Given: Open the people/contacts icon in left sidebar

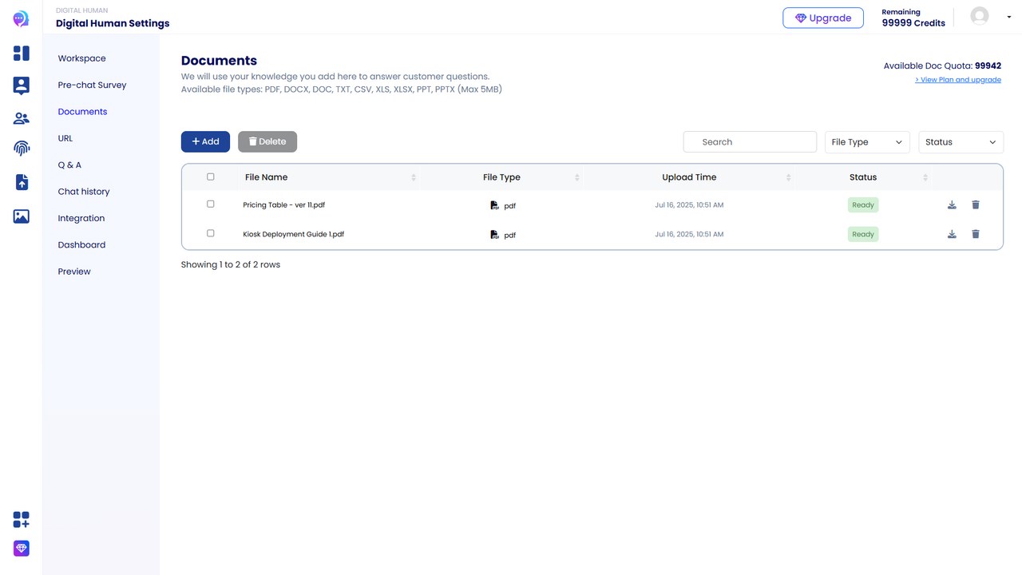Looking at the screenshot, I should point(22,118).
